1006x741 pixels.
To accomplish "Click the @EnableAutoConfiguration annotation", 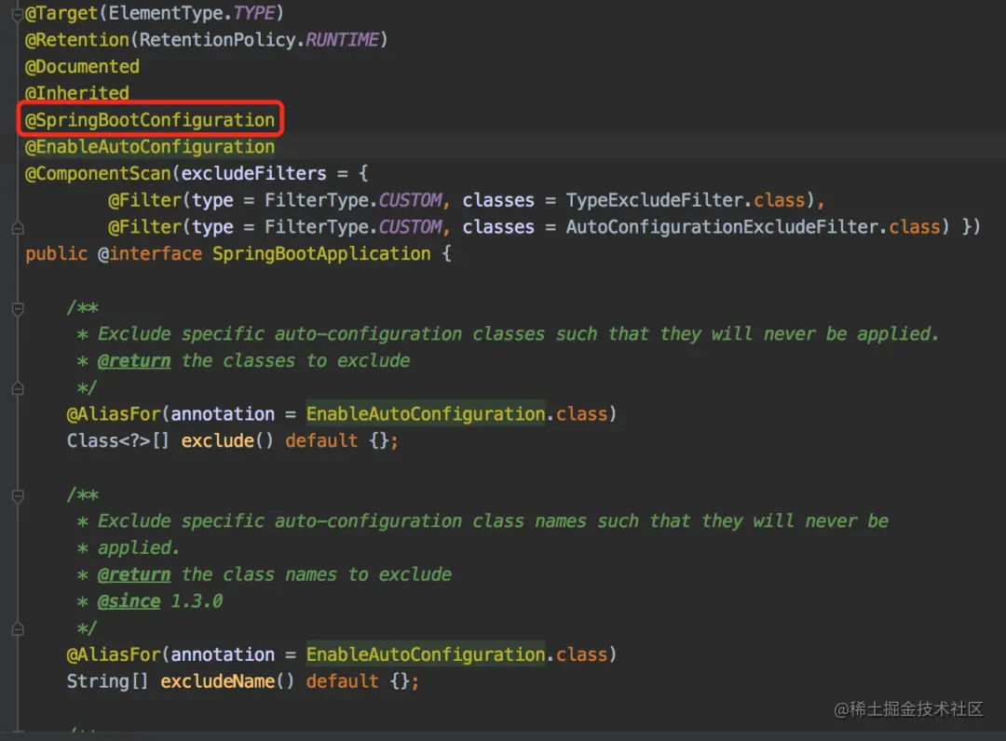I will tap(149, 147).
